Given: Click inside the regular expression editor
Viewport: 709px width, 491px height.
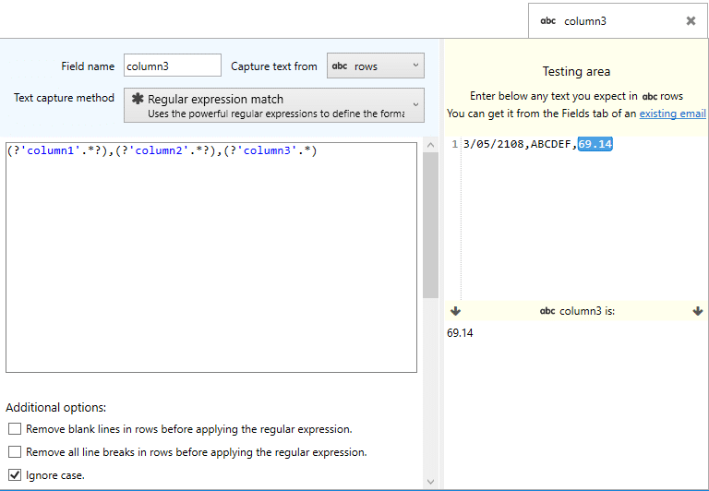Looking at the screenshot, I should (211, 257).
